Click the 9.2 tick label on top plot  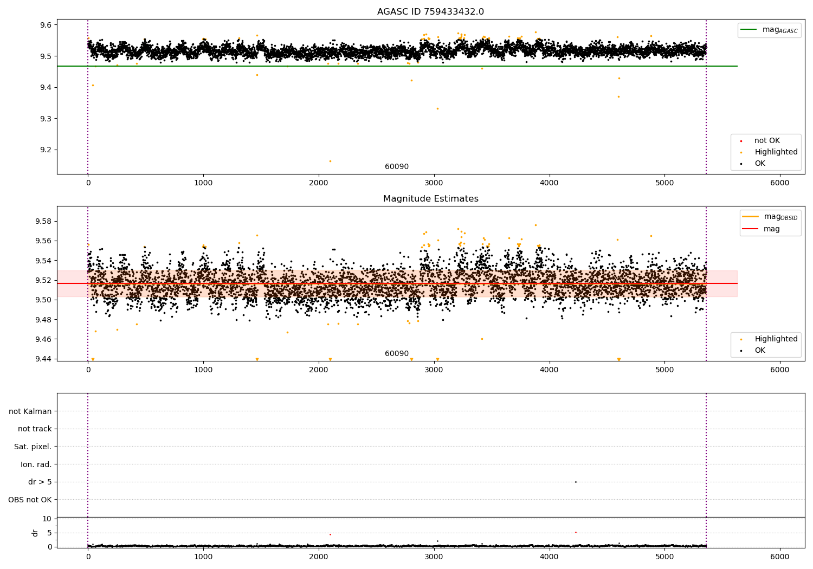[x=45, y=150]
